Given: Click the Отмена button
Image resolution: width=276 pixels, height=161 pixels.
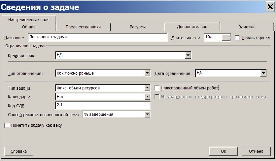Looking at the screenshot, I should (256, 151).
